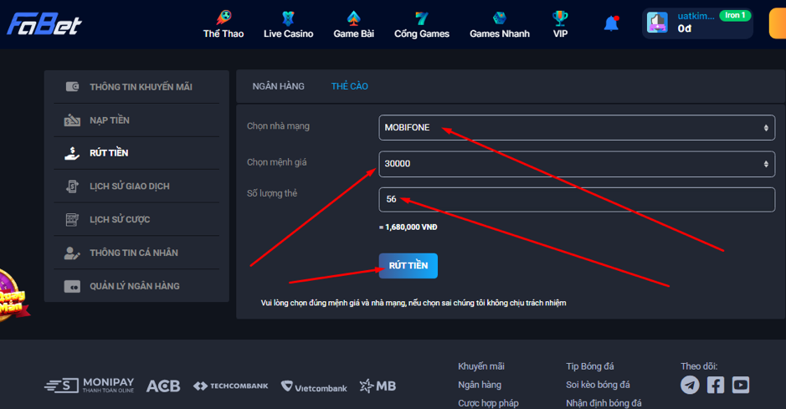Image resolution: width=786 pixels, height=409 pixels.
Task: Open the Facebook social link
Action: [x=716, y=385]
